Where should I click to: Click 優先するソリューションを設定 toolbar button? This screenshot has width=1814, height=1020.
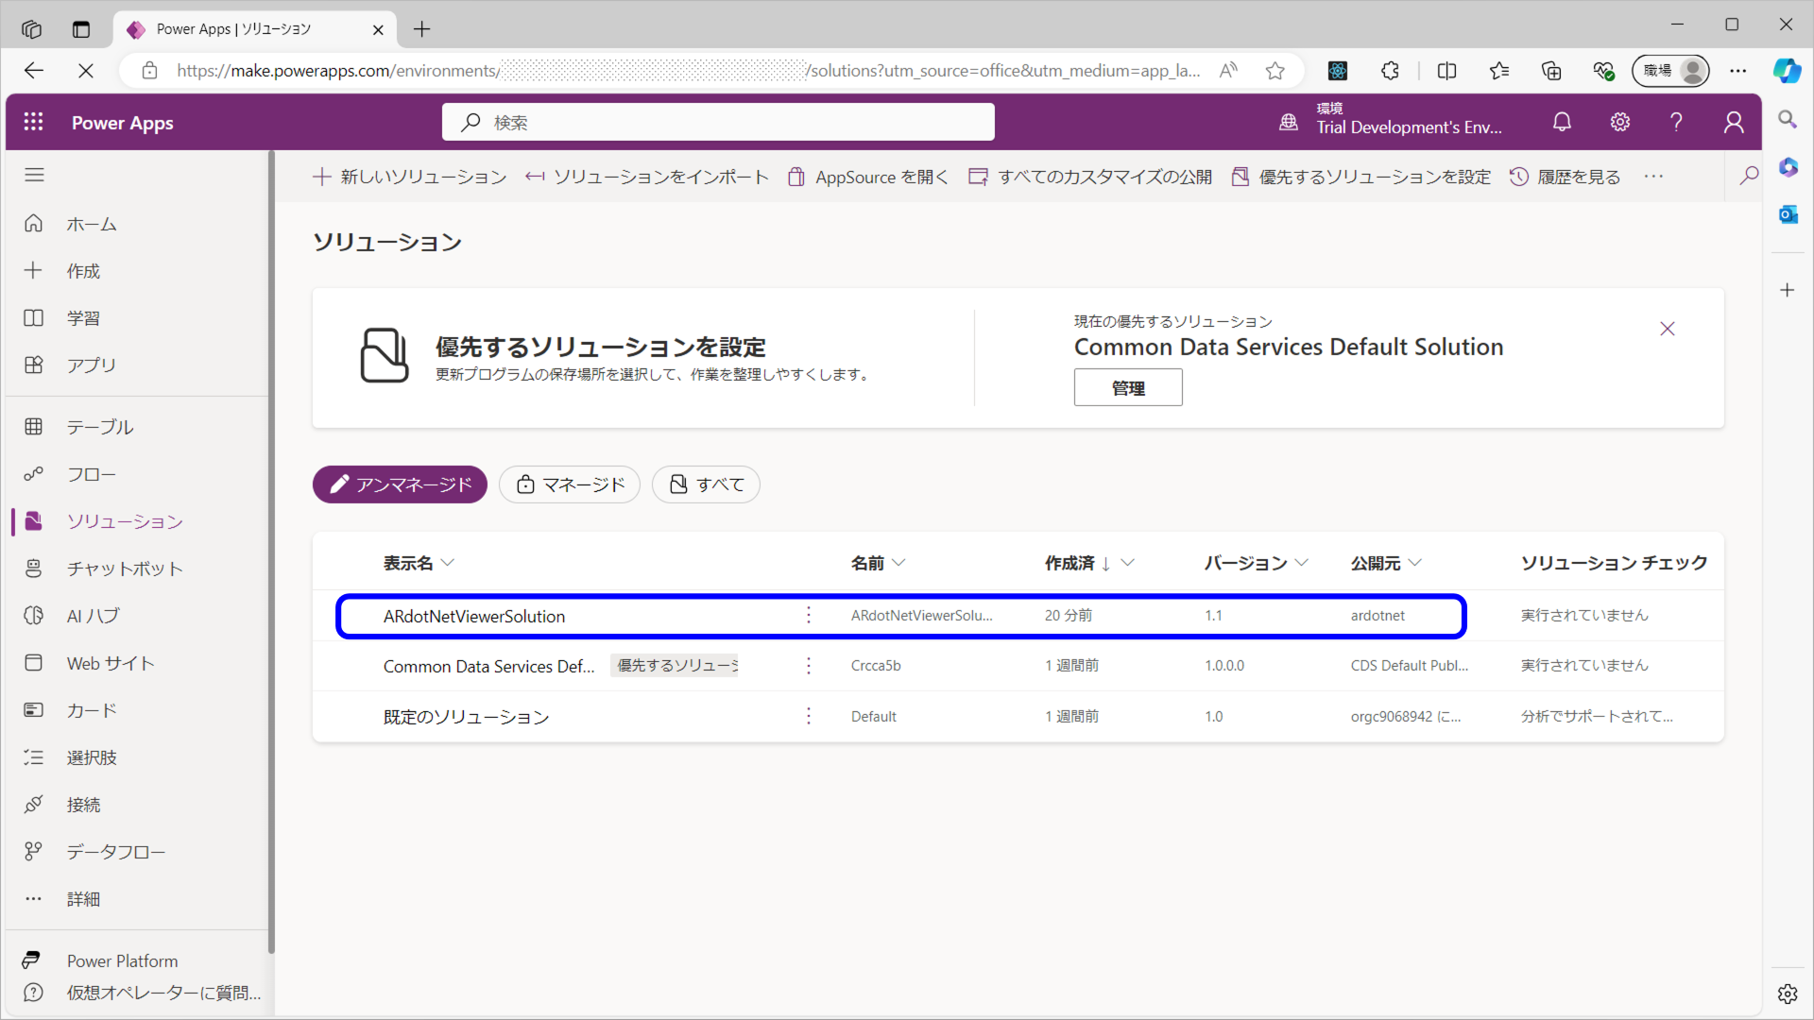pyautogui.click(x=1361, y=177)
